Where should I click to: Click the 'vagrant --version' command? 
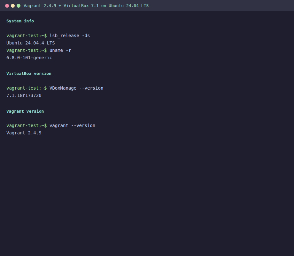[72, 125]
